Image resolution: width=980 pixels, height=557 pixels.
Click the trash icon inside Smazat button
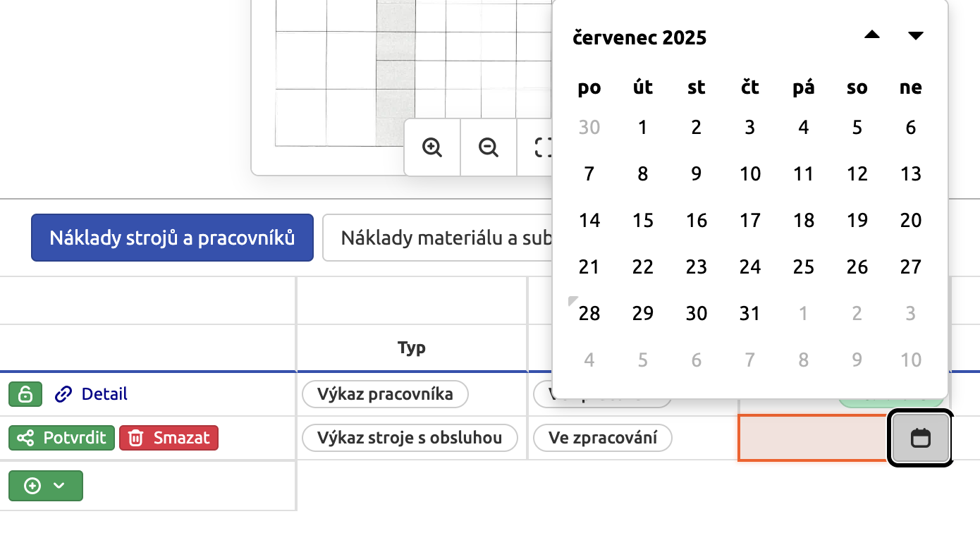pyautogui.click(x=135, y=437)
